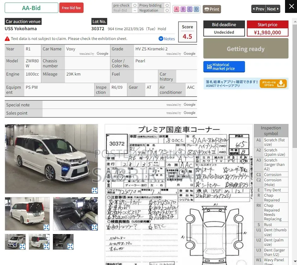The image size is (297, 265).
Task: Expand icon on small rear-left thumbnail
Action: pos(46,246)
